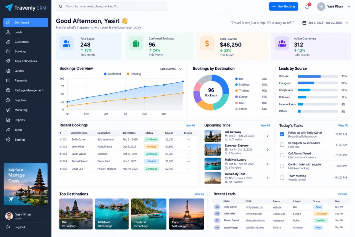Click the Leads sidebar person icon
The height and width of the screenshot is (237, 355).
pyautogui.click(x=8, y=32)
